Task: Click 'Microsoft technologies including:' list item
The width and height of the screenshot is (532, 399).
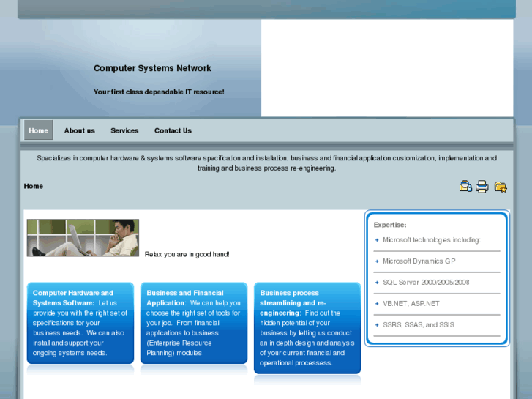Action: (432, 240)
